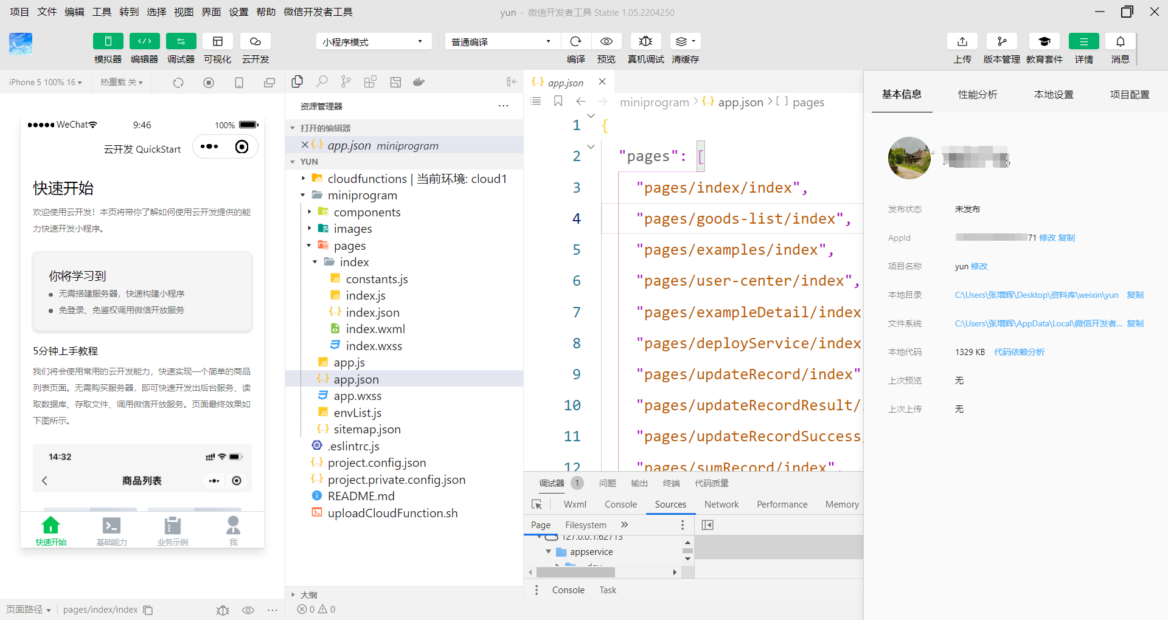Expand the images folder
1168x620 pixels.
point(309,229)
